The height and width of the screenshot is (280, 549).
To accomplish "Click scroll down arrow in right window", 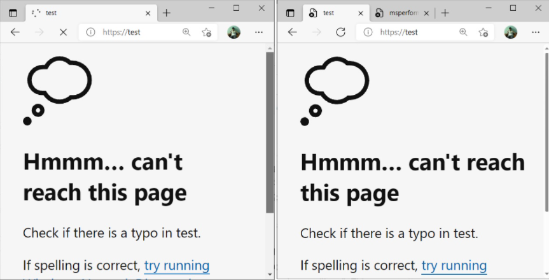I will [x=546, y=274].
